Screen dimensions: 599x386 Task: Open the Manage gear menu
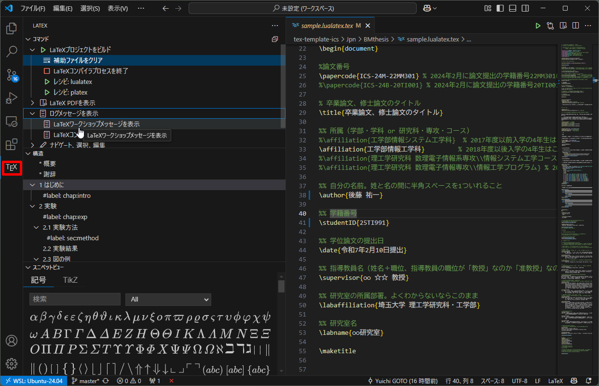point(12,363)
